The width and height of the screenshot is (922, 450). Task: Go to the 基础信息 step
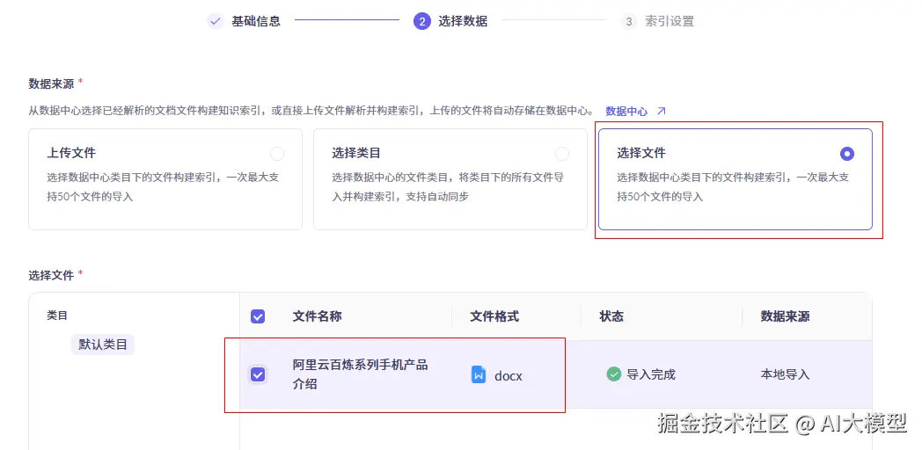[256, 21]
